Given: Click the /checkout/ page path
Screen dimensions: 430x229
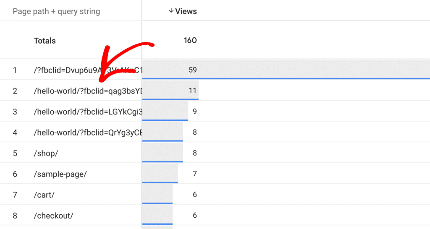Looking at the screenshot, I should click(x=53, y=216).
